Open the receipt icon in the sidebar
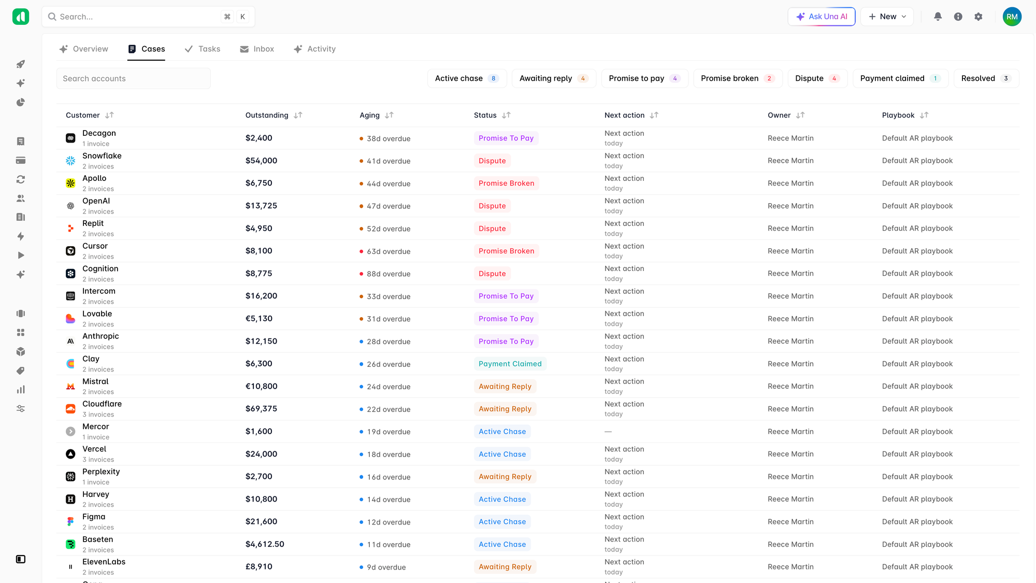Viewport: 1036px width, 583px height. click(x=21, y=141)
